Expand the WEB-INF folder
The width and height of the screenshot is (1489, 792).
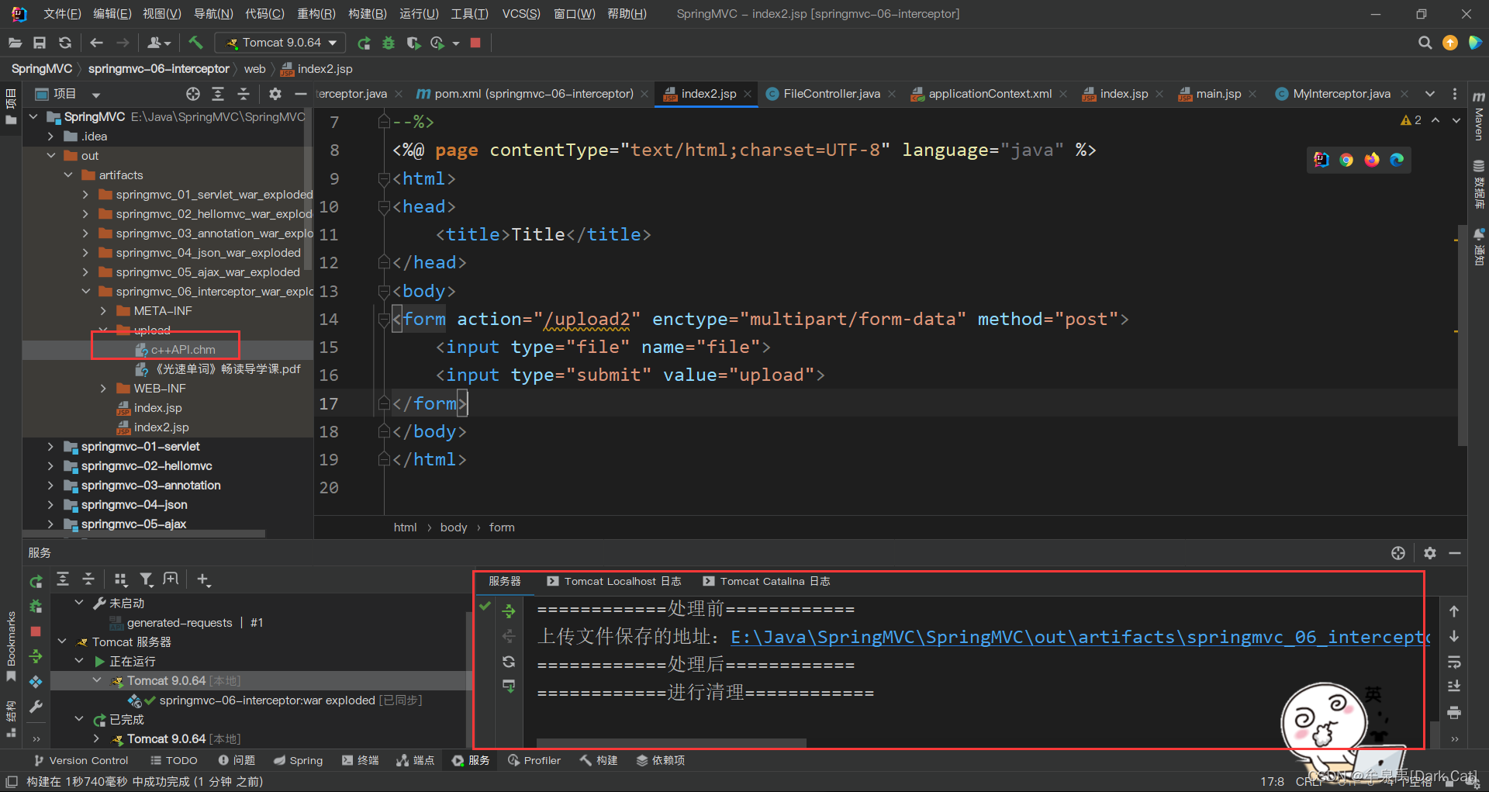[x=103, y=389]
